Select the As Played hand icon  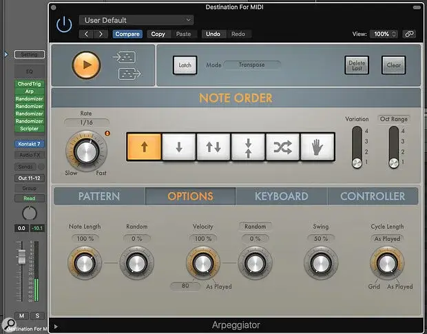(317, 147)
